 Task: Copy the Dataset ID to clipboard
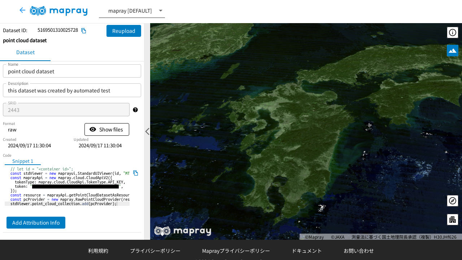coord(84,31)
